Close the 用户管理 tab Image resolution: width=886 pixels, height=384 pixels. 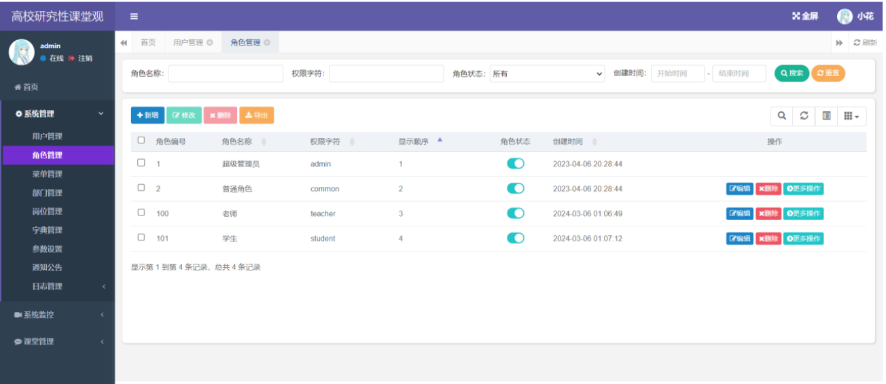[209, 42]
